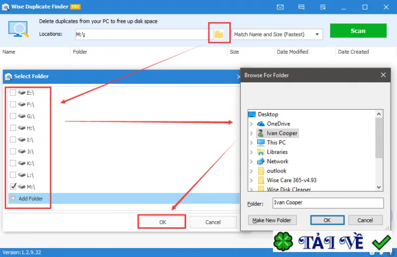
Task: Click the mail envelope icon in title bar
Action: tap(280, 7)
